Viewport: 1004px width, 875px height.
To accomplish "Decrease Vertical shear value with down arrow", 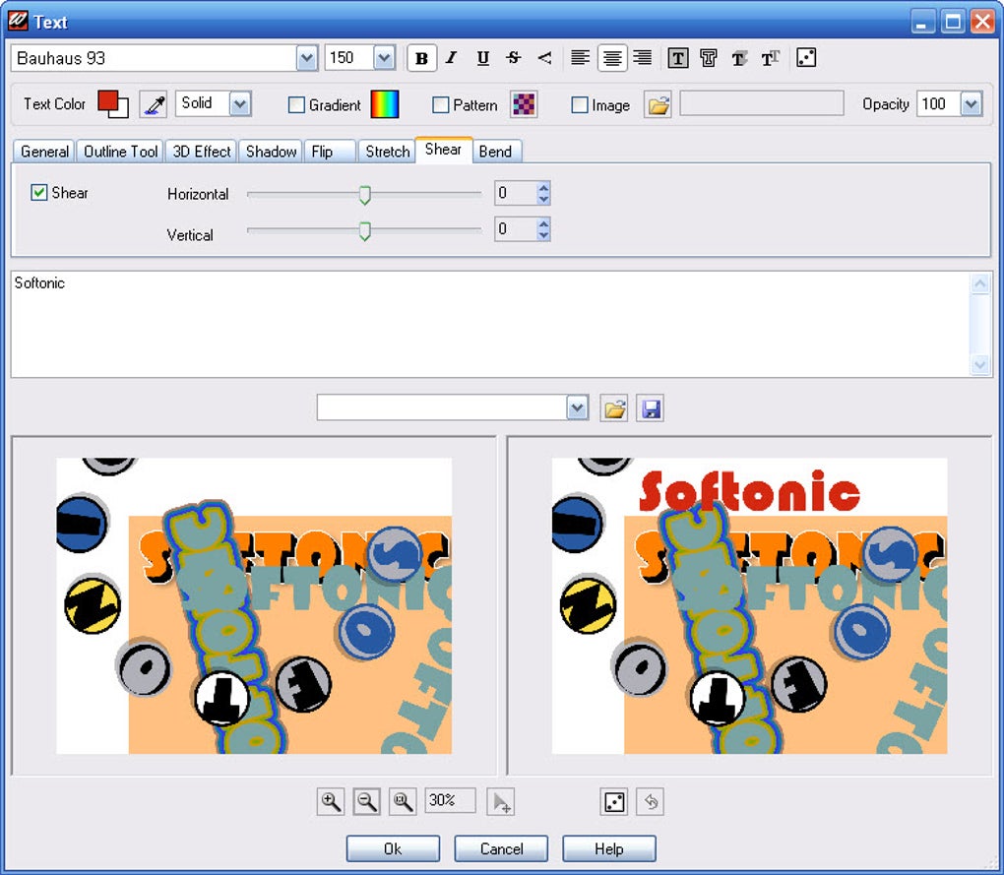I will [x=543, y=235].
